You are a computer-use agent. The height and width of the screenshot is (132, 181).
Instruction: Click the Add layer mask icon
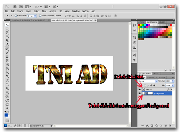click(152, 125)
